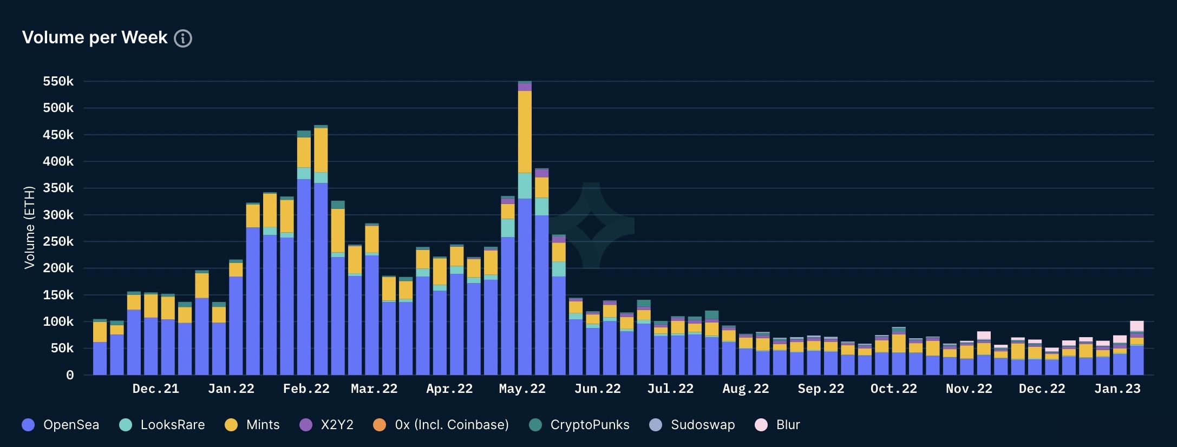1177x447 pixels.
Task: Click the info icon beside Volume per Week
Action: click(x=183, y=38)
